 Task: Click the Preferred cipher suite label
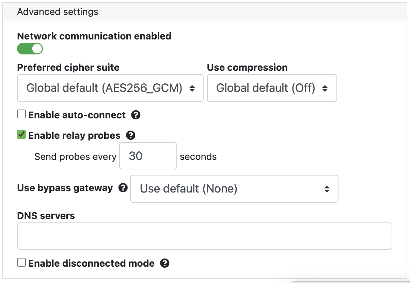68,67
